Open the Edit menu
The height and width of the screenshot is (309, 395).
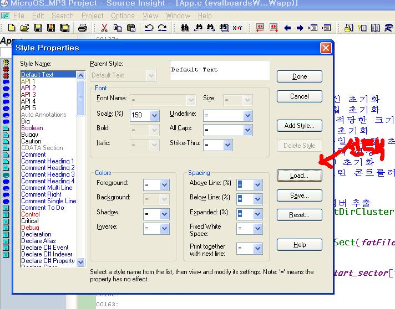pyautogui.click(x=38, y=16)
